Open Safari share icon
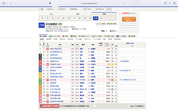Screen dimensions: 178x111 [x=165, y=3]
